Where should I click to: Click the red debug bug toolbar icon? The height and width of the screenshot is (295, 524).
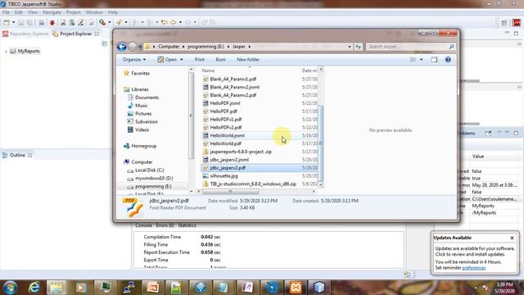pos(52,22)
